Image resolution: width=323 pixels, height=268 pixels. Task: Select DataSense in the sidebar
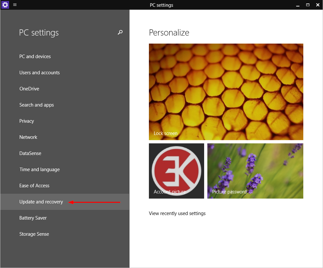click(65, 153)
